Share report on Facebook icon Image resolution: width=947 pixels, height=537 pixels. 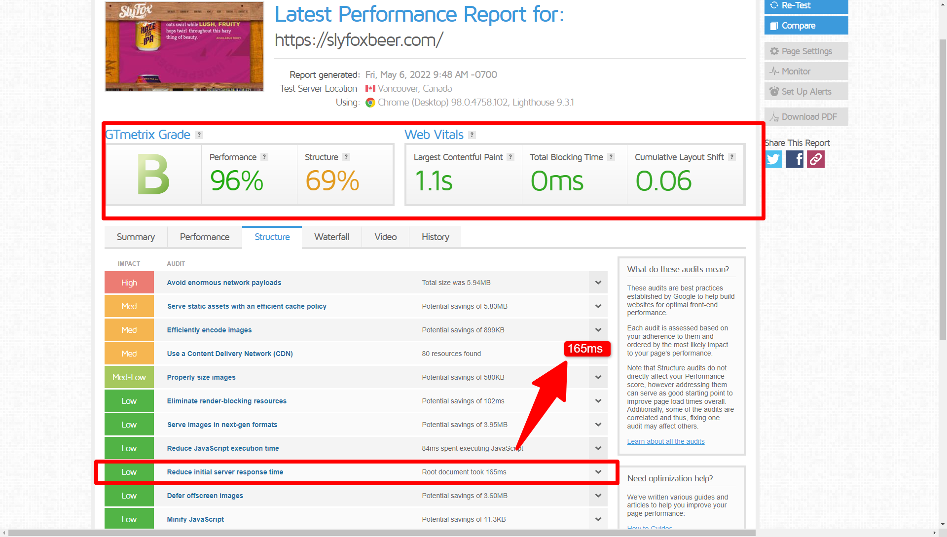[x=795, y=159]
